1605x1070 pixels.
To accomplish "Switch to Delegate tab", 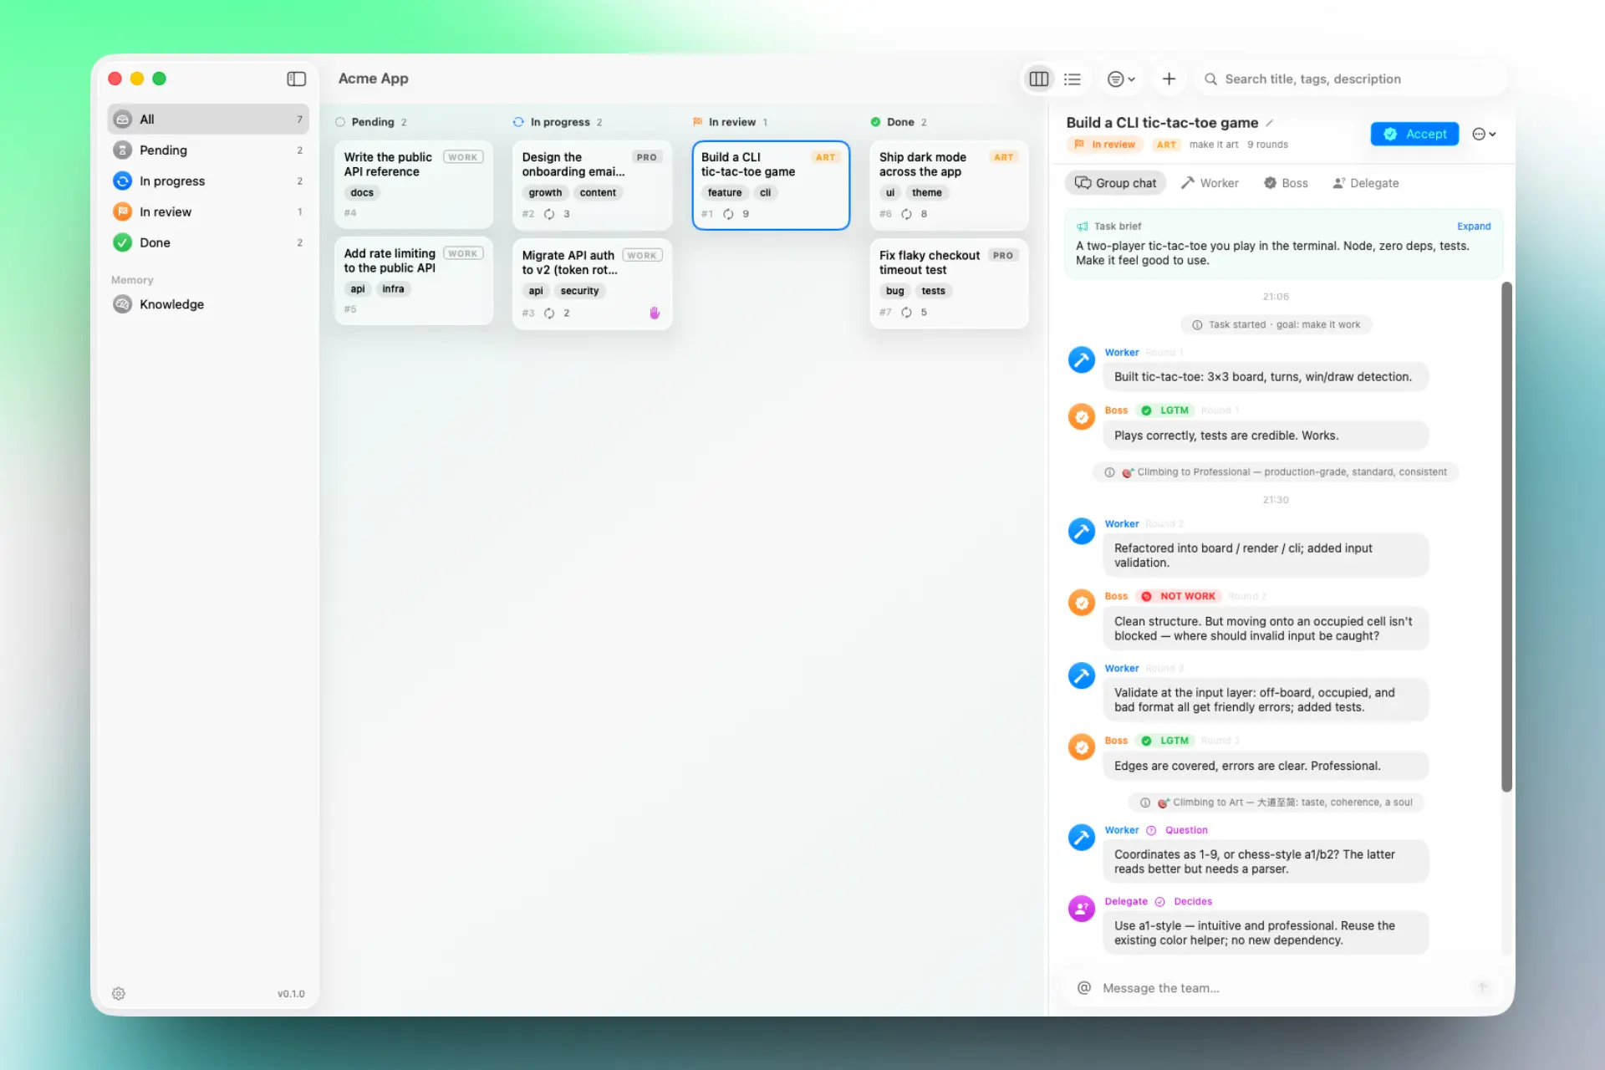I will point(1366,183).
